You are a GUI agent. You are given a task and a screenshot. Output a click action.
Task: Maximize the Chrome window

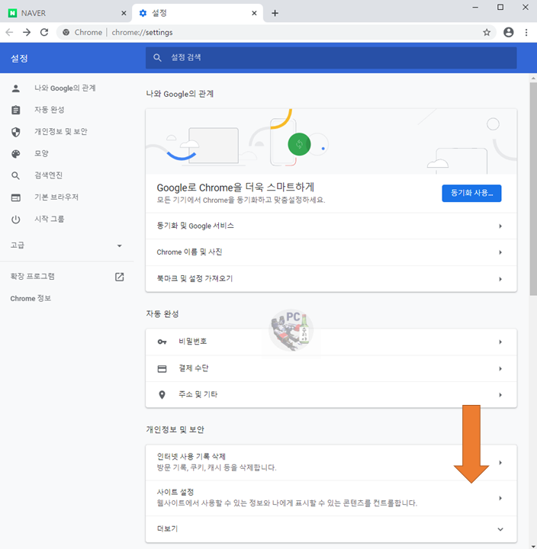coord(500,7)
